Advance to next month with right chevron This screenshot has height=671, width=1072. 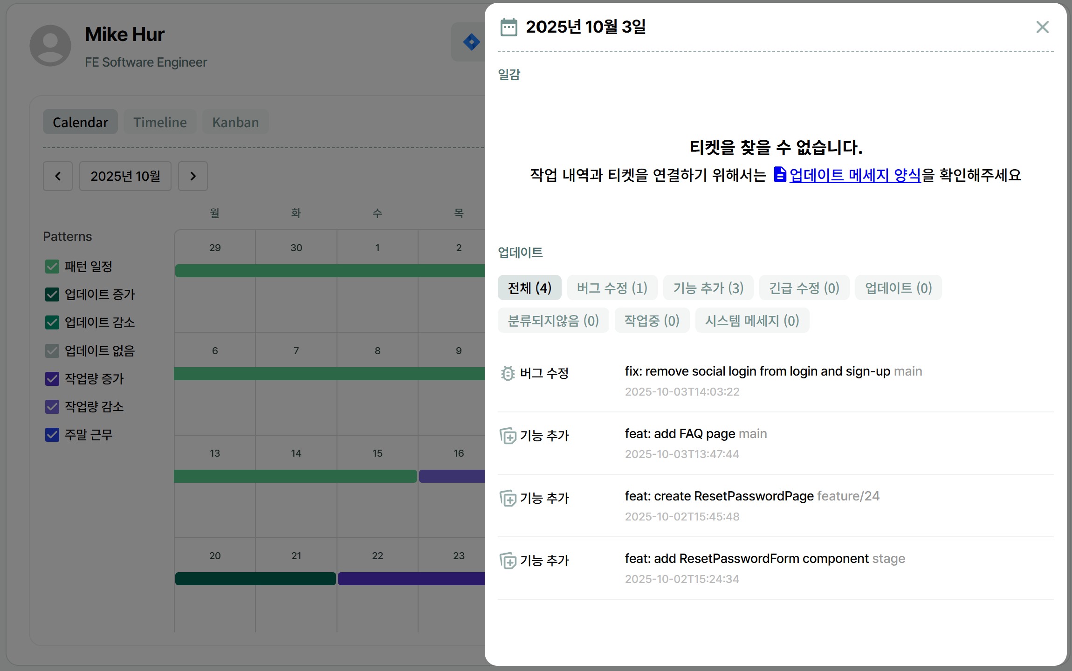click(193, 176)
